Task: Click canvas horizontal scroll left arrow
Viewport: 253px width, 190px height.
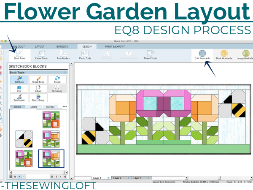Action: (x=186, y=178)
